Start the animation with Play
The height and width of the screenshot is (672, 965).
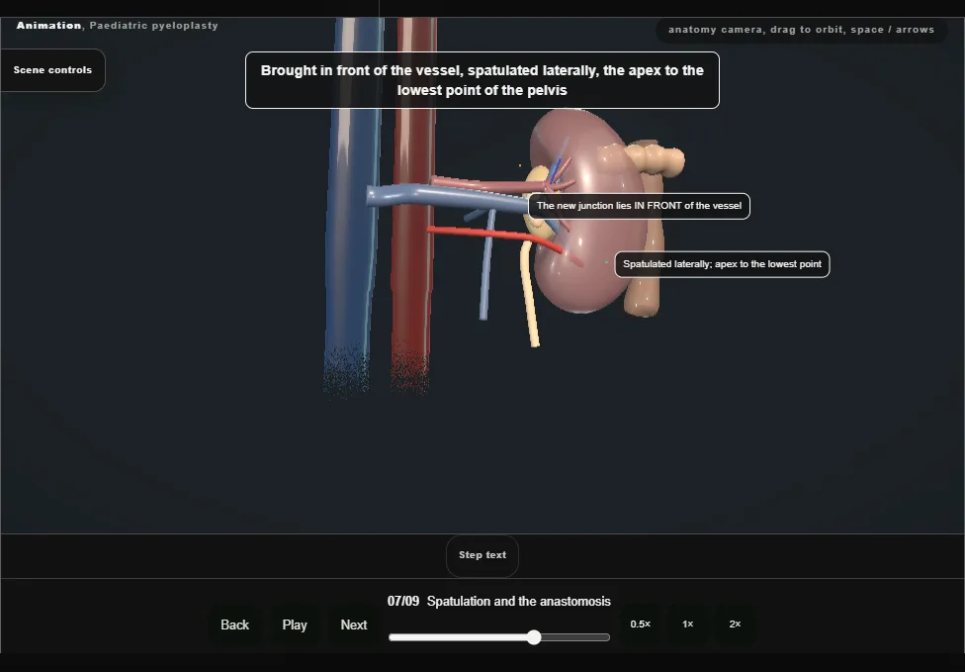[x=295, y=625]
